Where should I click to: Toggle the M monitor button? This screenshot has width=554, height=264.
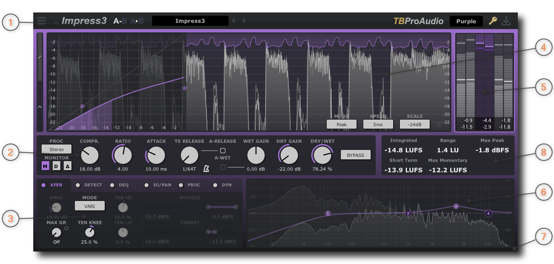tap(44, 166)
